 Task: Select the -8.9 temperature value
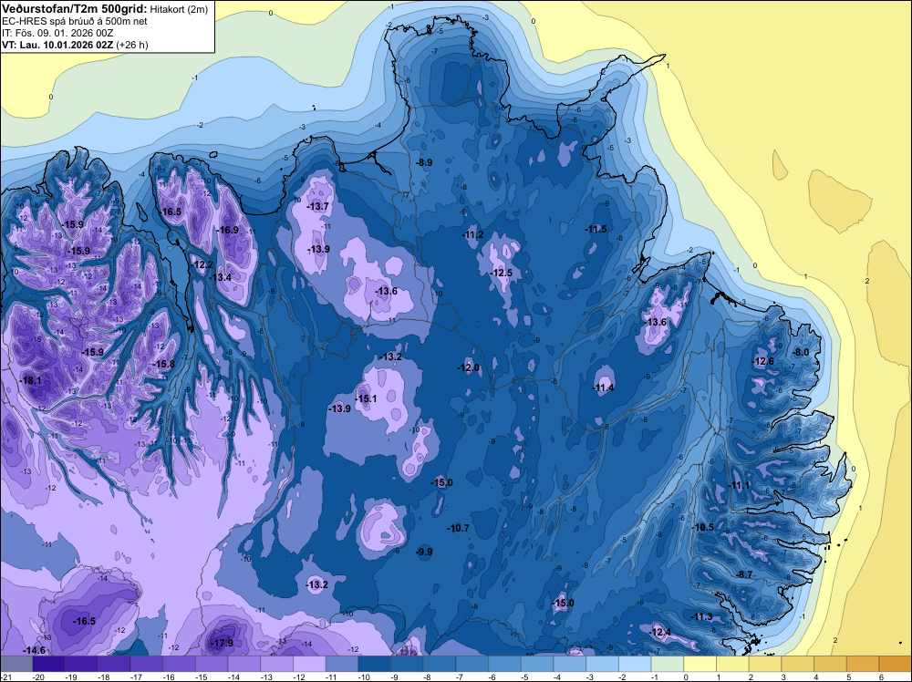[425, 162]
